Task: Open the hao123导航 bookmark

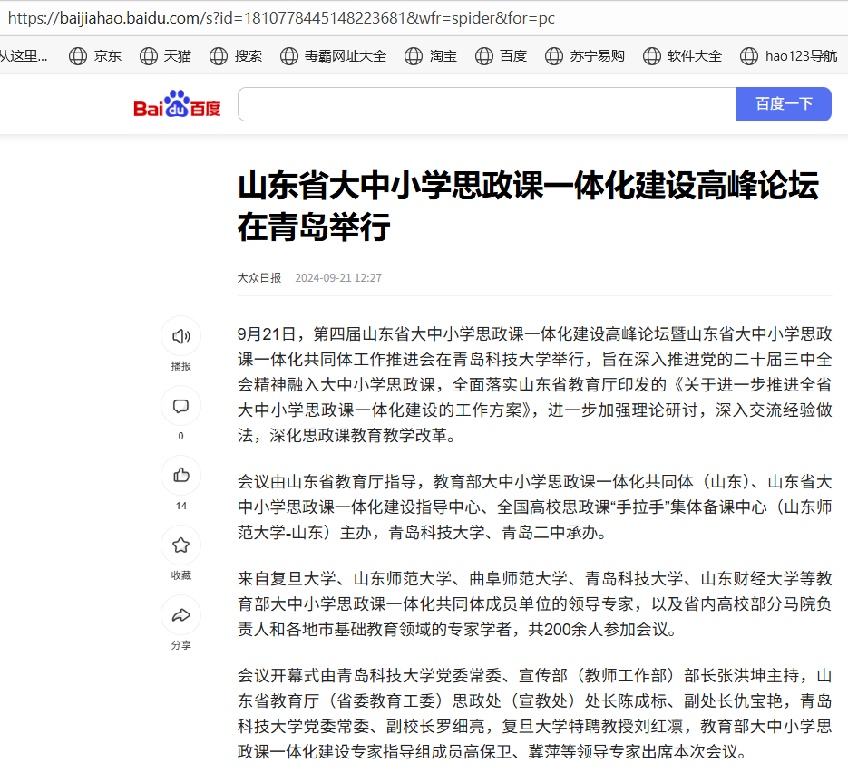Action: [789, 56]
